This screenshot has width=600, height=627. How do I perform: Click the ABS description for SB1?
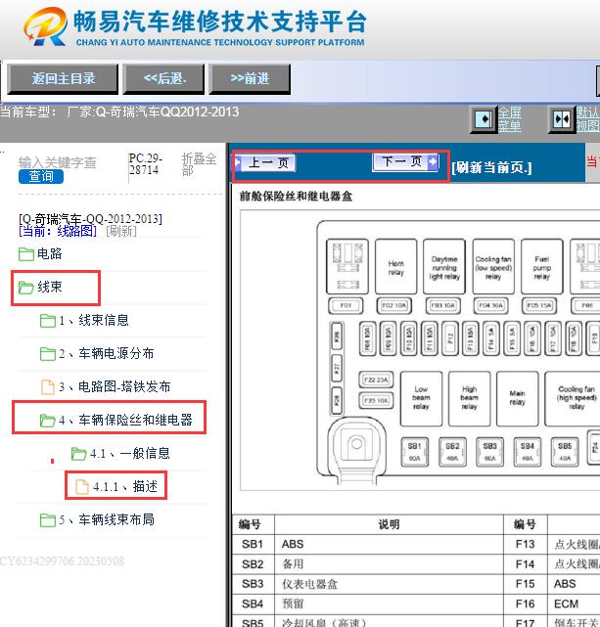click(x=389, y=544)
